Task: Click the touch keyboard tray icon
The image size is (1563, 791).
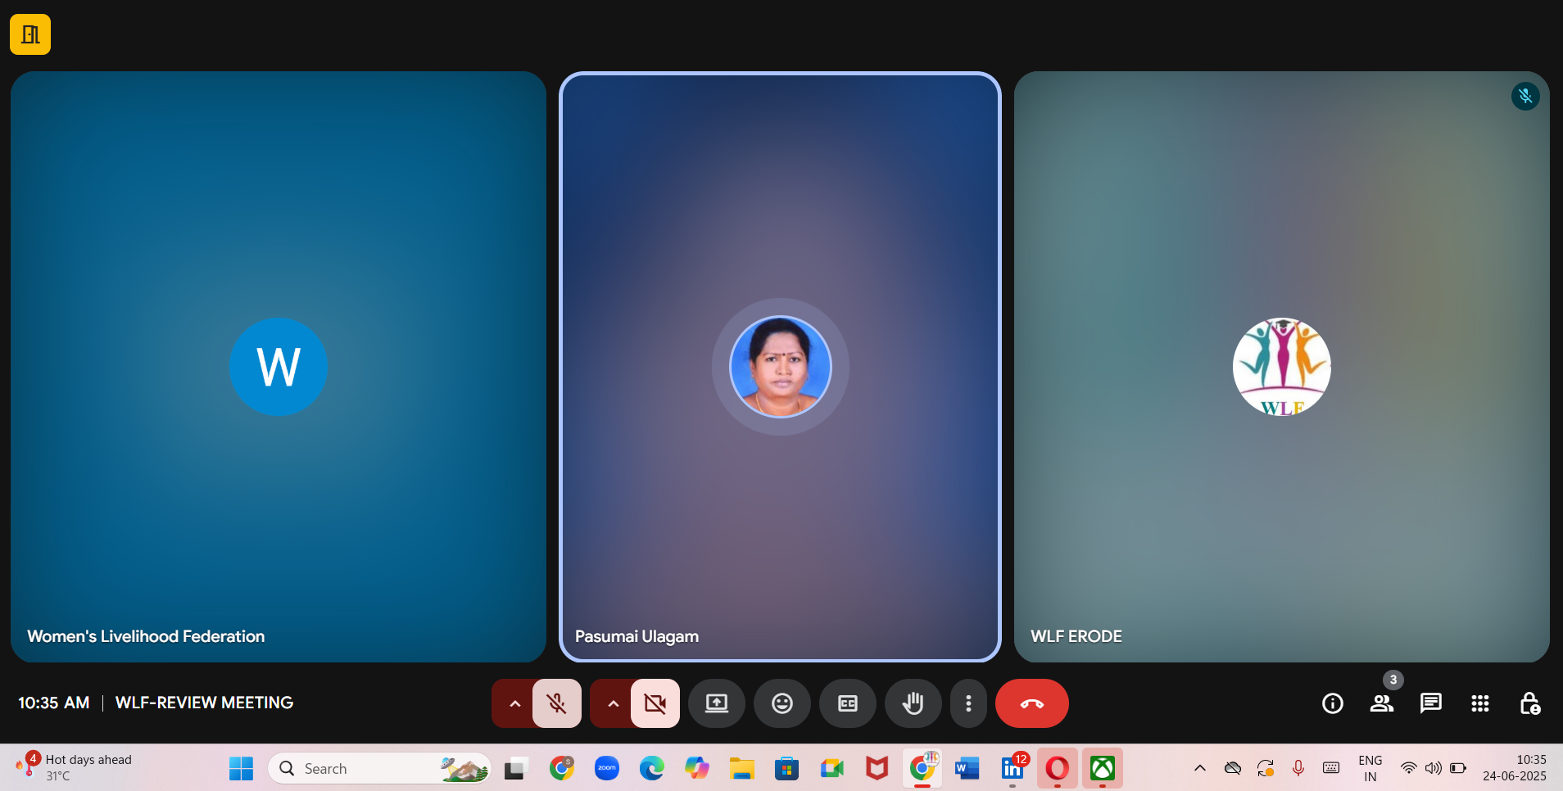Action: coord(1331,768)
